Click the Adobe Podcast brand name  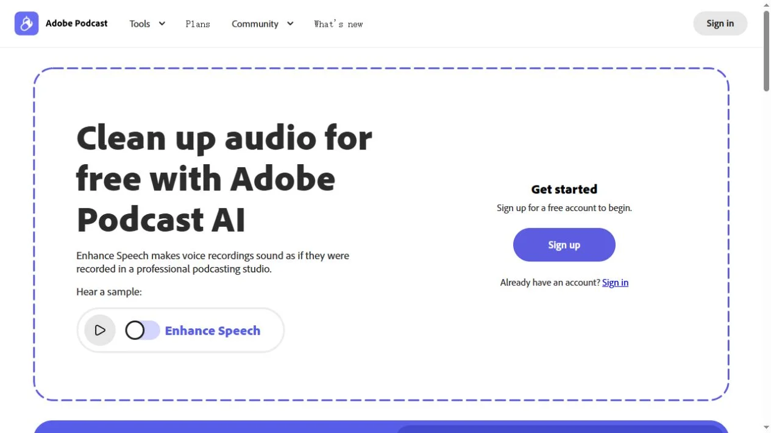coord(77,23)
